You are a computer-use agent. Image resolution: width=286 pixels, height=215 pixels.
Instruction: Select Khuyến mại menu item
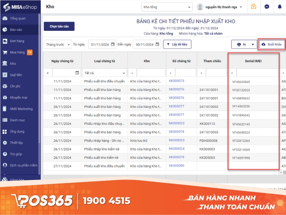point(19,97)
